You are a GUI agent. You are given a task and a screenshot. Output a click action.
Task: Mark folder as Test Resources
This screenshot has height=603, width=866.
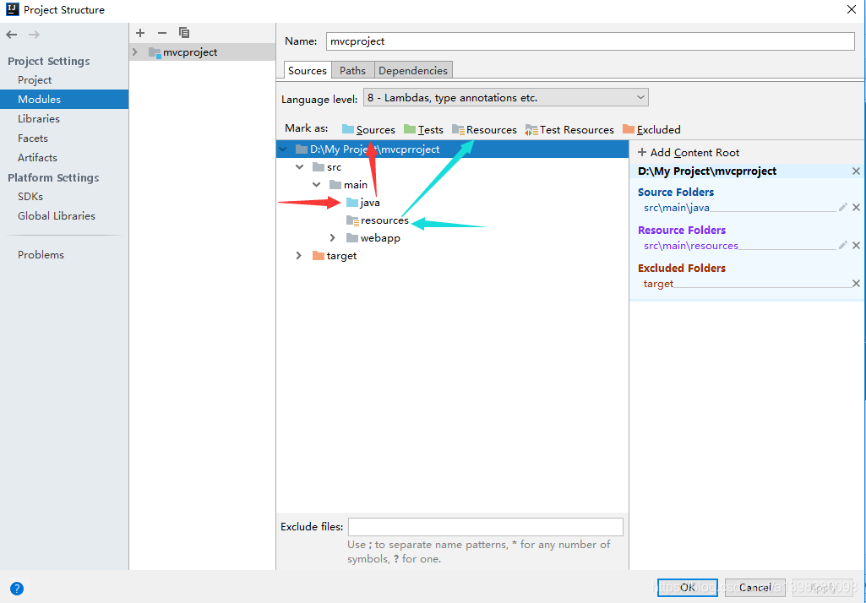point(569,130)
